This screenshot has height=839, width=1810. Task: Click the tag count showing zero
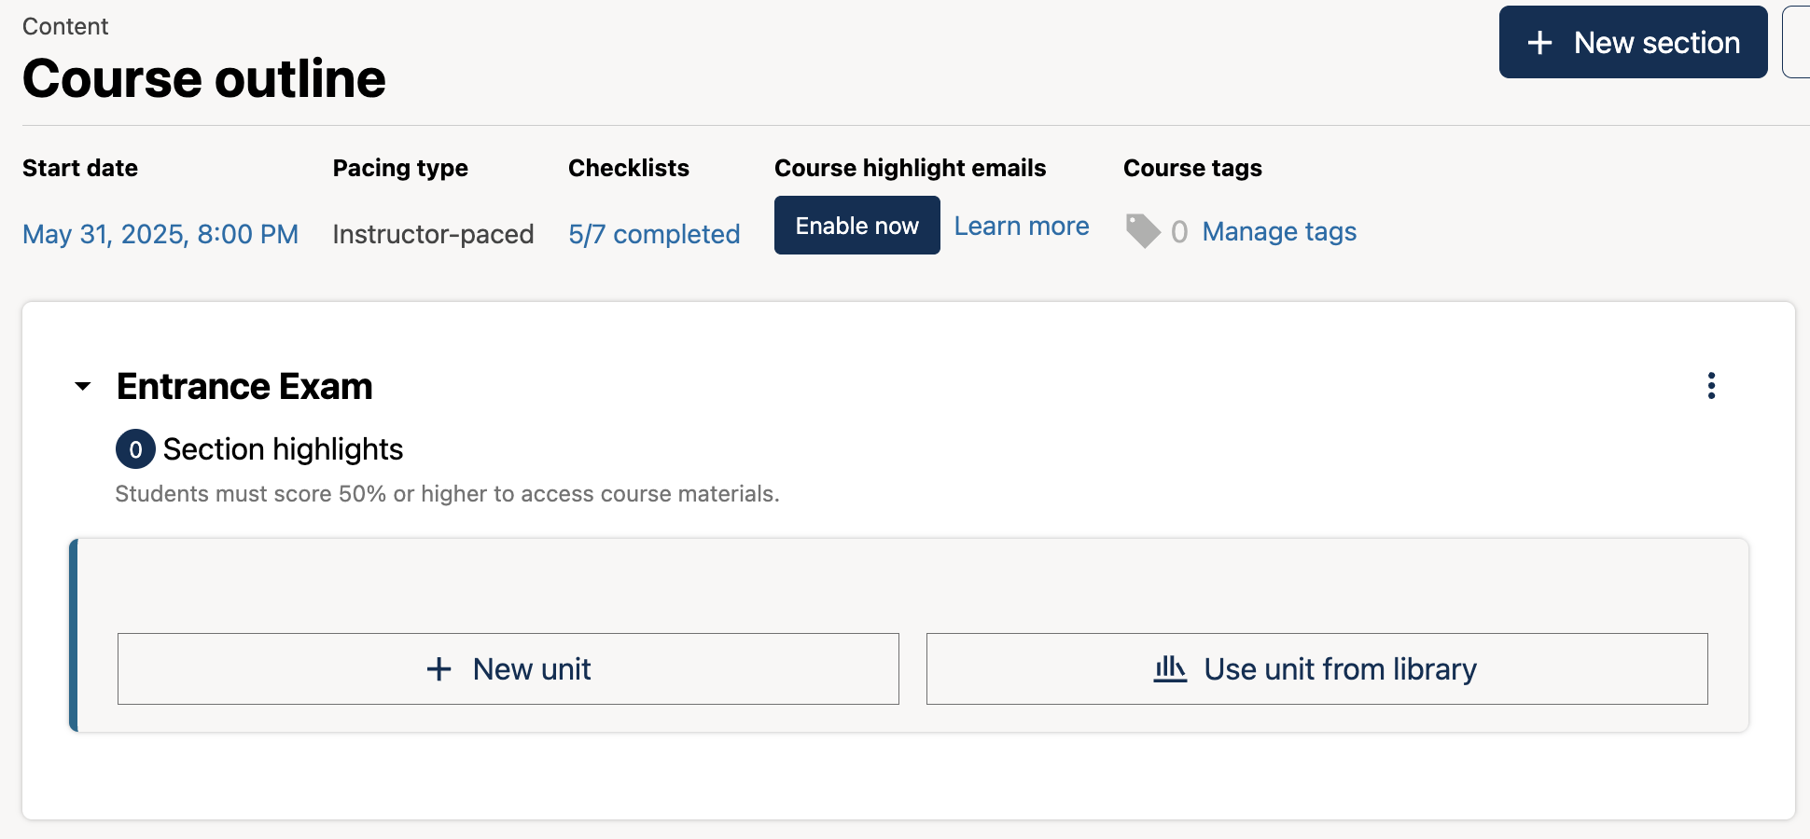[x=1179, y=232]
